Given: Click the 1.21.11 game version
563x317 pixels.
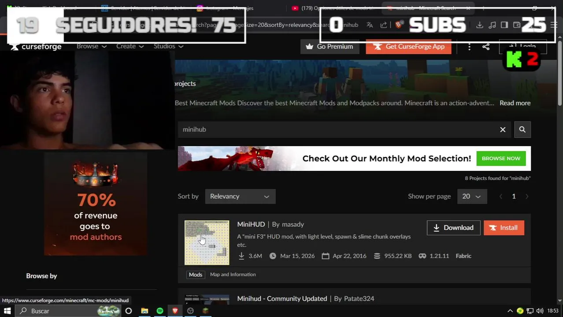Looking at the screenshot, I should pyautogui.click(x=439, y=256).
